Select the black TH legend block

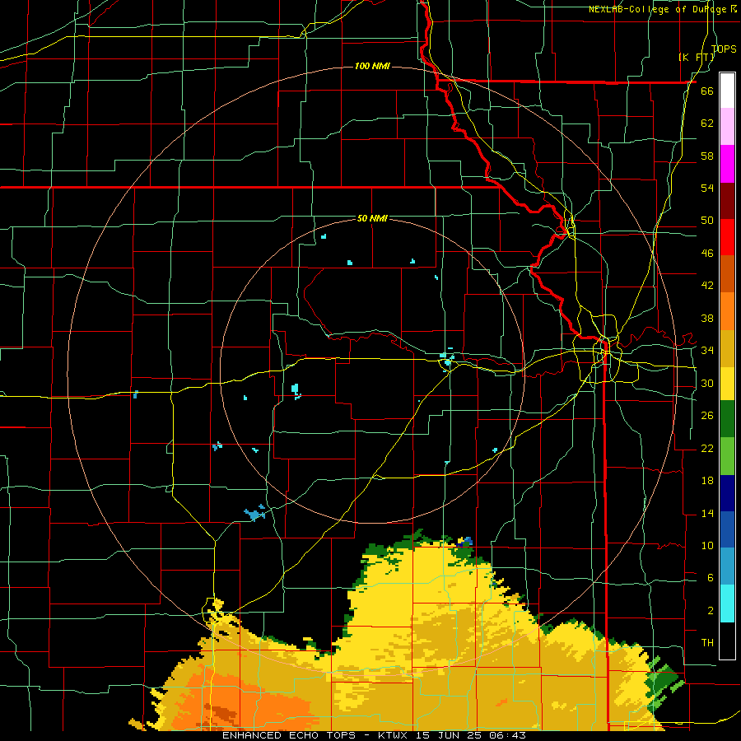[x=727, y=641]
